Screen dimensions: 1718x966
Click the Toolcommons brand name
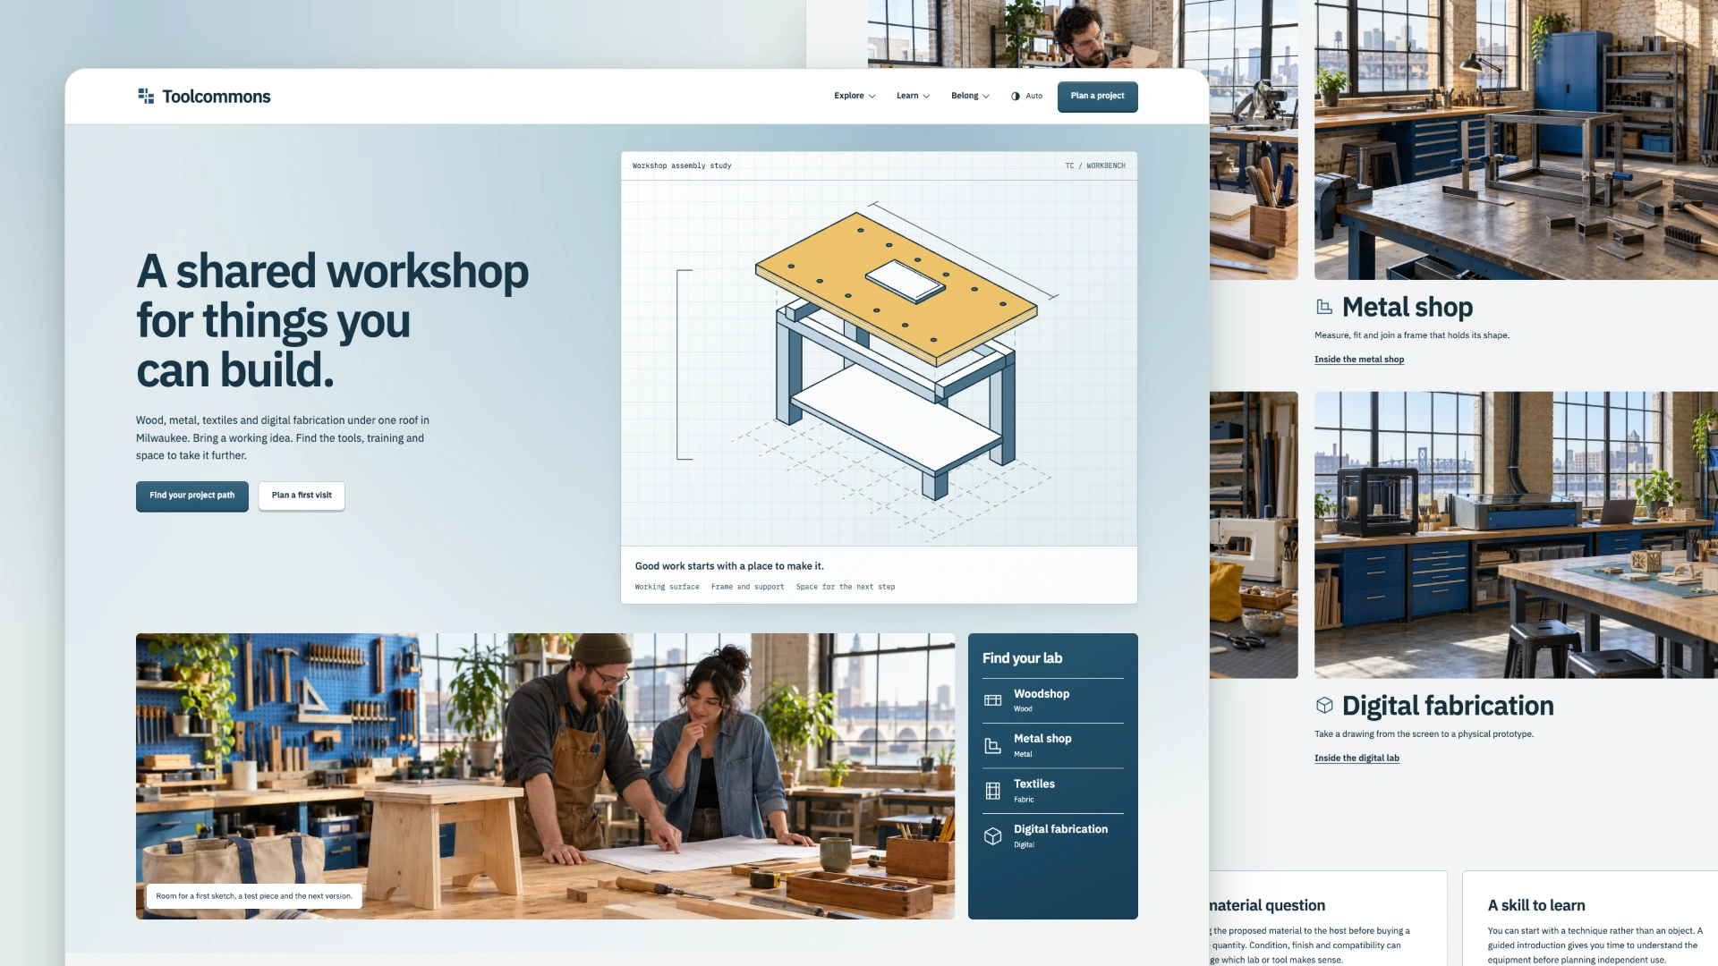pos(216,97)
